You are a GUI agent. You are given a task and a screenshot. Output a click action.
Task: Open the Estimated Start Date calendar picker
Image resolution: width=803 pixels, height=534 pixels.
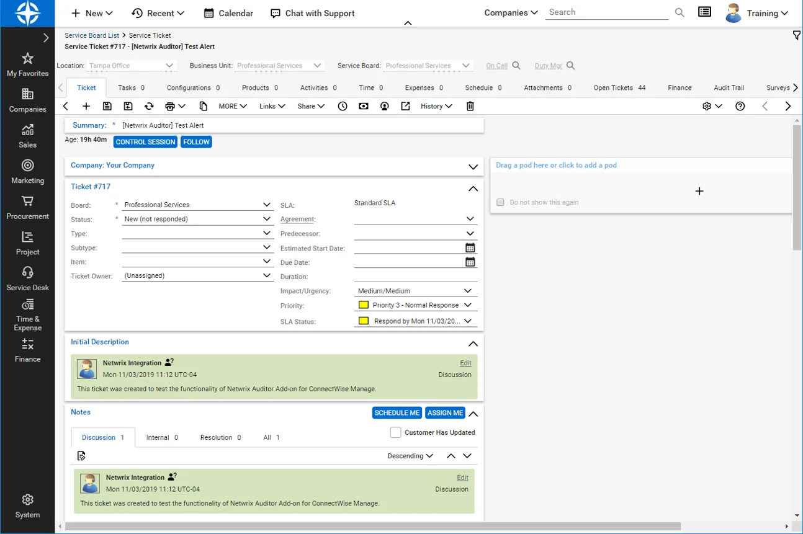point(470,247)
